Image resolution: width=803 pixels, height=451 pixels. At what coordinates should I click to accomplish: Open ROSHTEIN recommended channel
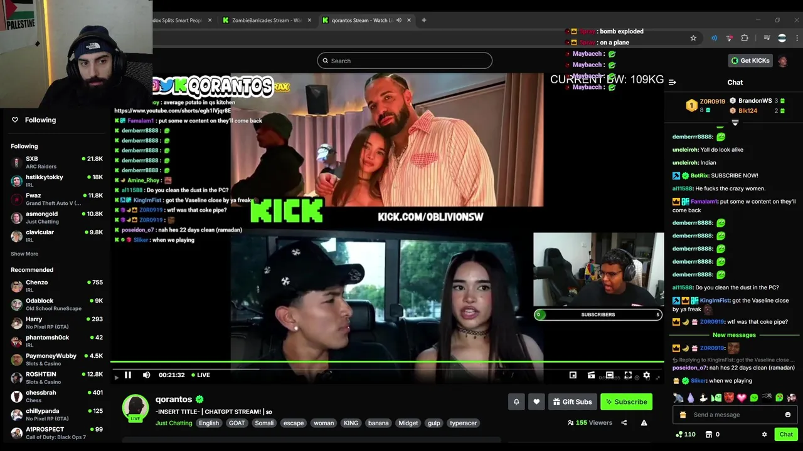[x=56, y=378]
